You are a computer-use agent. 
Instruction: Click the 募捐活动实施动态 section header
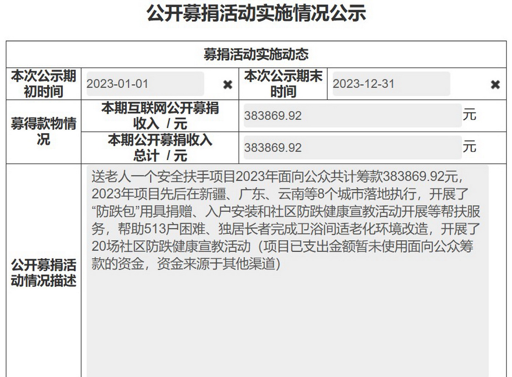tap(256, 55)
